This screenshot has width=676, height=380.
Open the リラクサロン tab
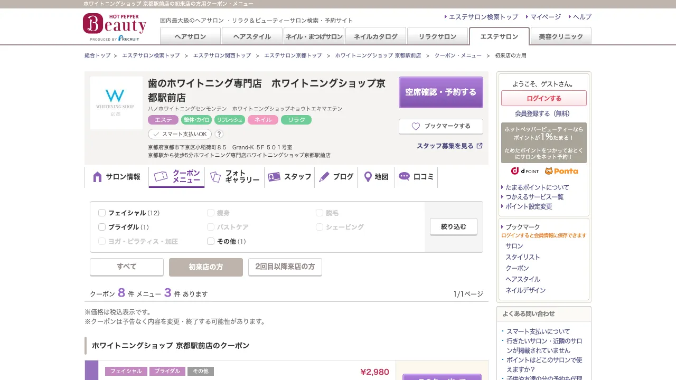coord(437,36)
